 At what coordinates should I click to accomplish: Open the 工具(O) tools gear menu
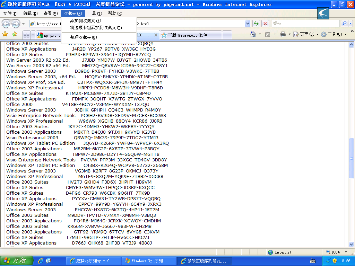334,34
